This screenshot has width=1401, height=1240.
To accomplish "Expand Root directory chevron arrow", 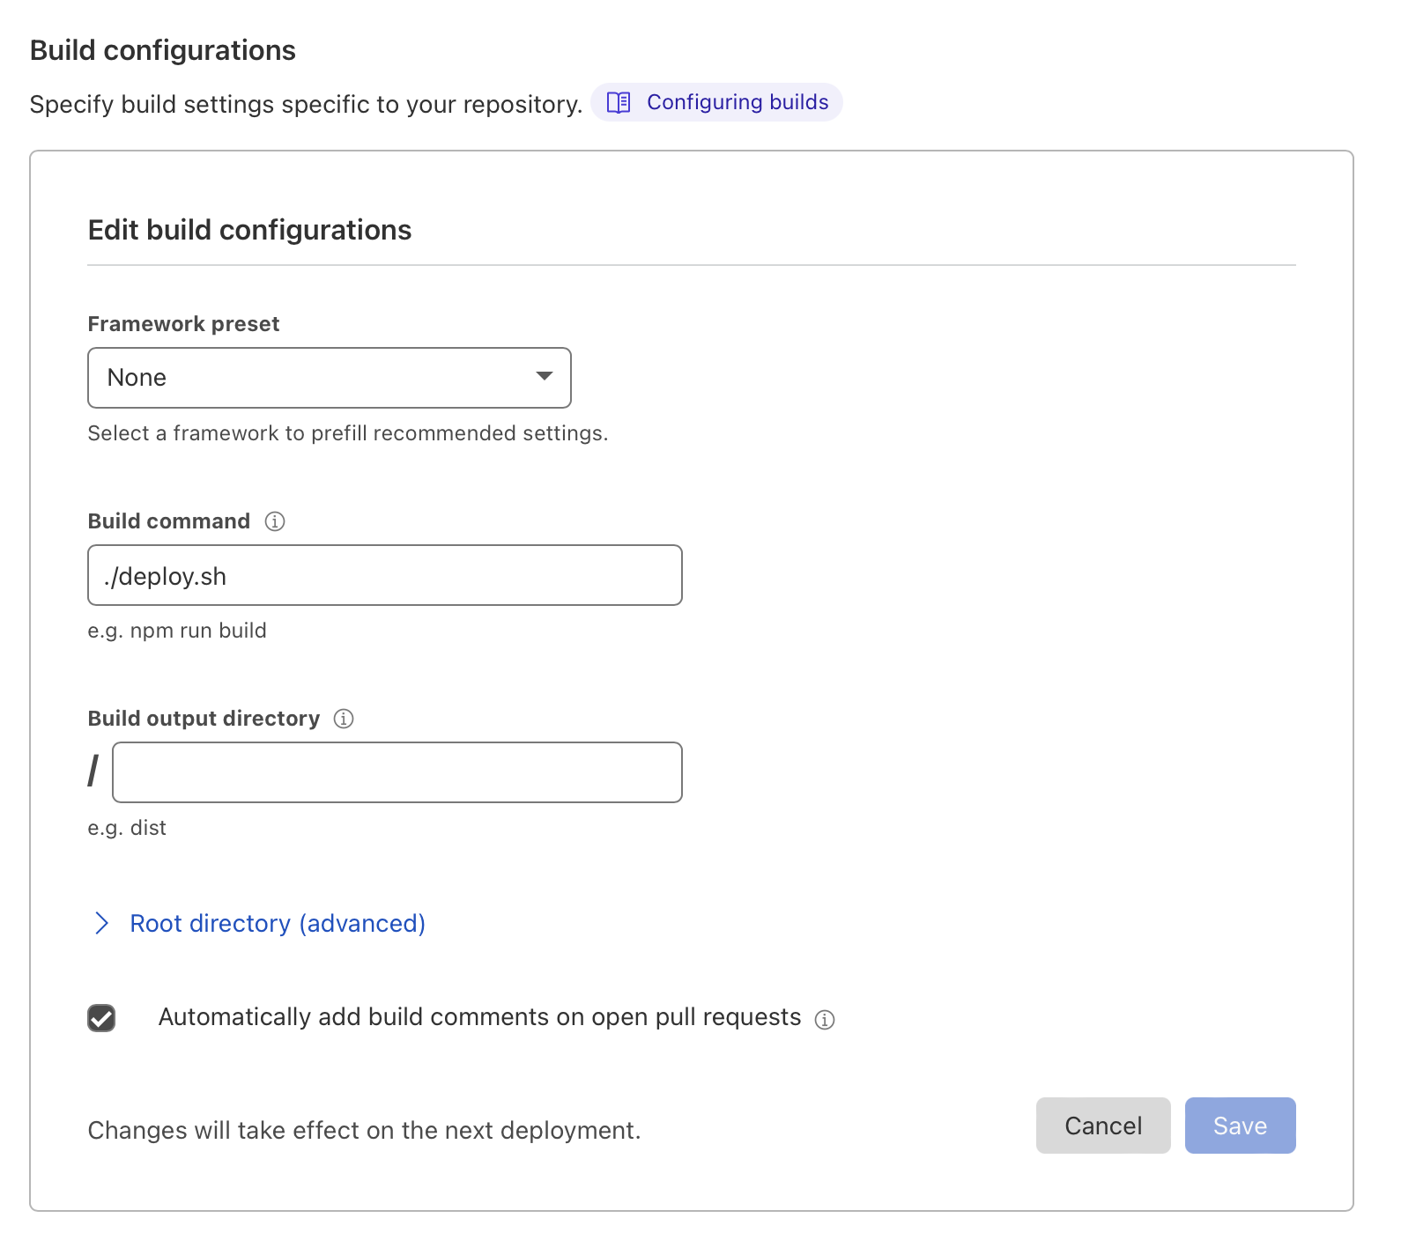I will click(101, 923).
